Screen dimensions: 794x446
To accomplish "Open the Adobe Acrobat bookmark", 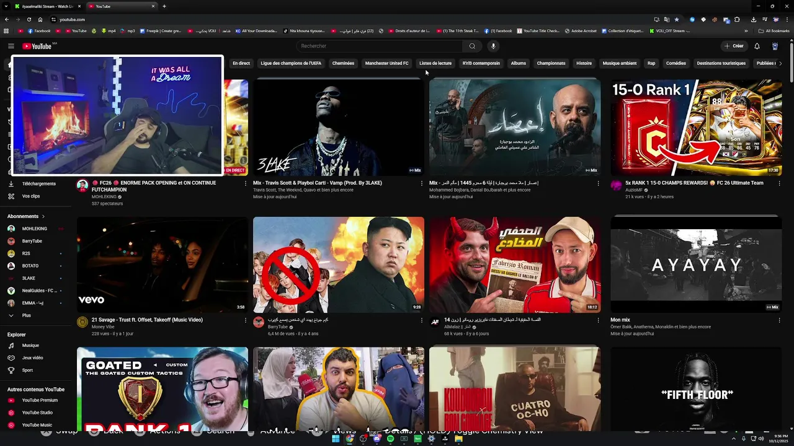I will point(580,31).
